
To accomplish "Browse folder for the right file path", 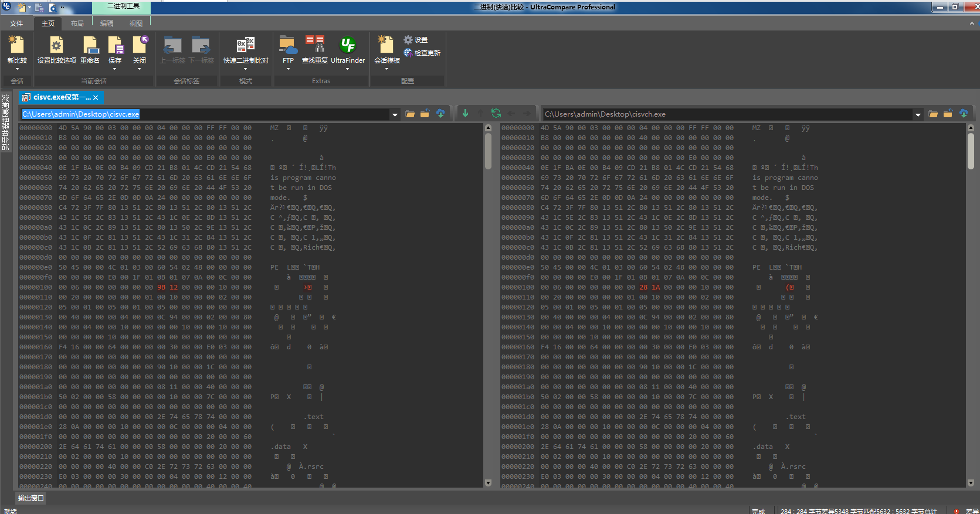I will (x=933, y=114).
